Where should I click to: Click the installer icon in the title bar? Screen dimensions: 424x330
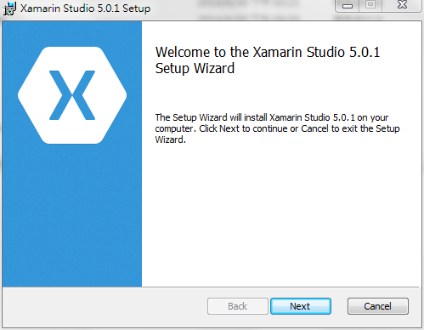click(x=9, y=9)
